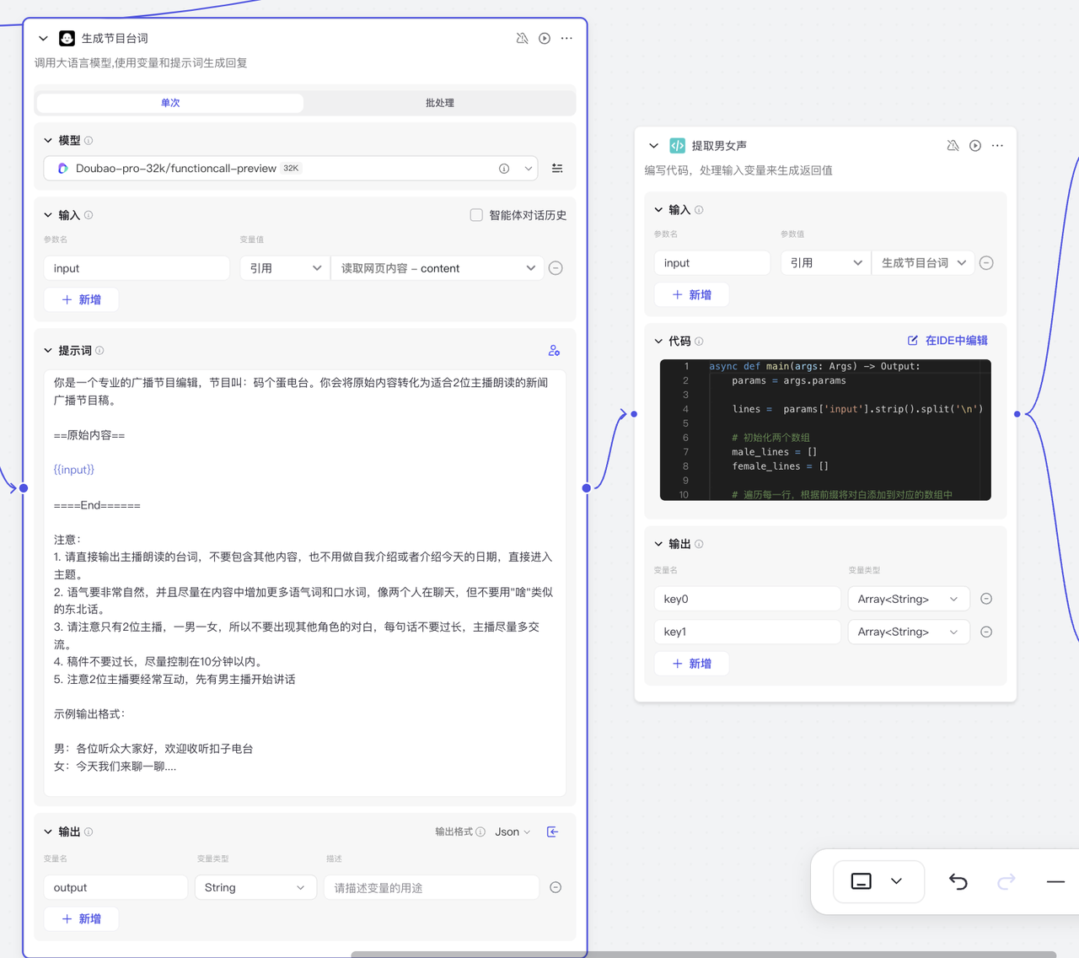Click the 生成节目台词 node avatar icon
The height and width of the screenshot is (958, 1079).
pyautogui.click(x=67, y=38)
